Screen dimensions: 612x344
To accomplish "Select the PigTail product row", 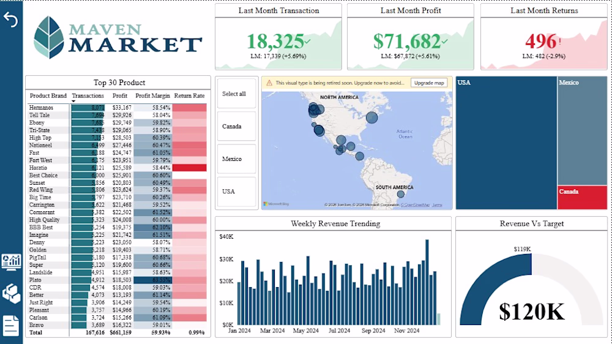I will click(x=118, y=257).
